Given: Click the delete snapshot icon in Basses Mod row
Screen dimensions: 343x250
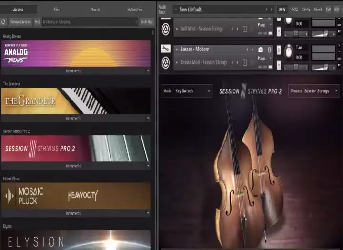Looking at the screenshot, I should tap(252, 62).
